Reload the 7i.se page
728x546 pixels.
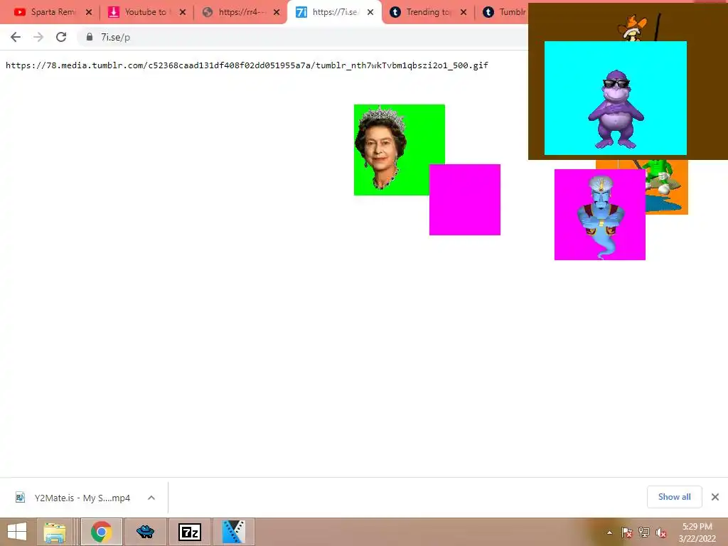(61, 37)
